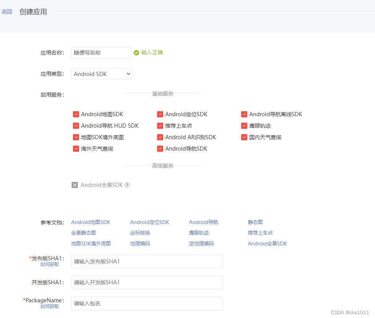
Task: Open the Android导航 reference document
Action: [203, 222]
